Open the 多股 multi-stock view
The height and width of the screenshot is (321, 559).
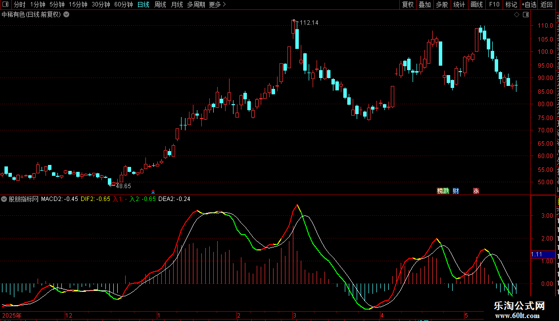pos(442,4)
